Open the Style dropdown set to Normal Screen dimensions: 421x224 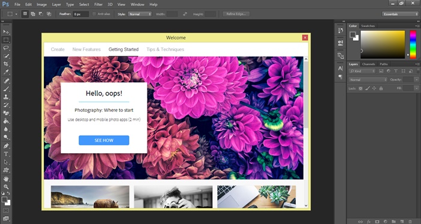140,14
